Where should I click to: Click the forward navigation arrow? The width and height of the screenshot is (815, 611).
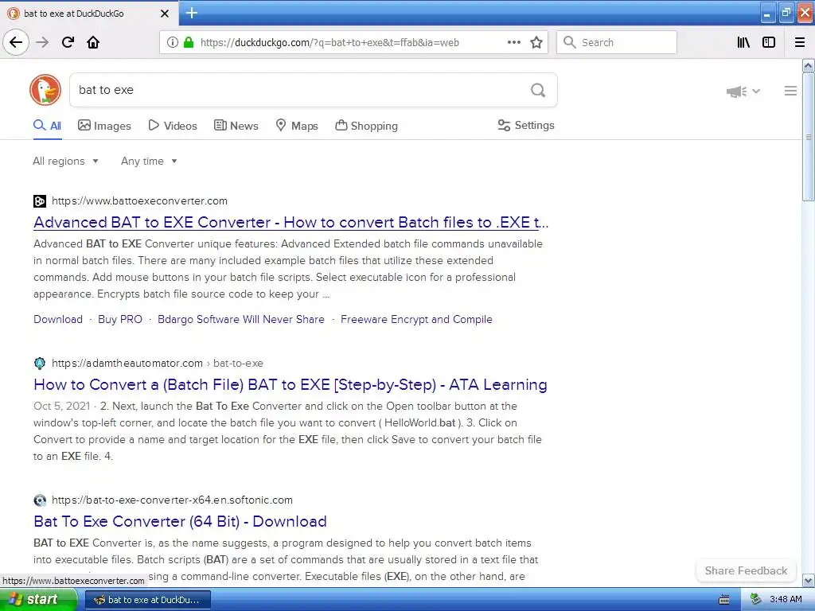(x=42, y=42)
